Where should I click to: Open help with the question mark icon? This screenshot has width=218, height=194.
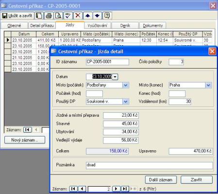click(x=107, y=16)
